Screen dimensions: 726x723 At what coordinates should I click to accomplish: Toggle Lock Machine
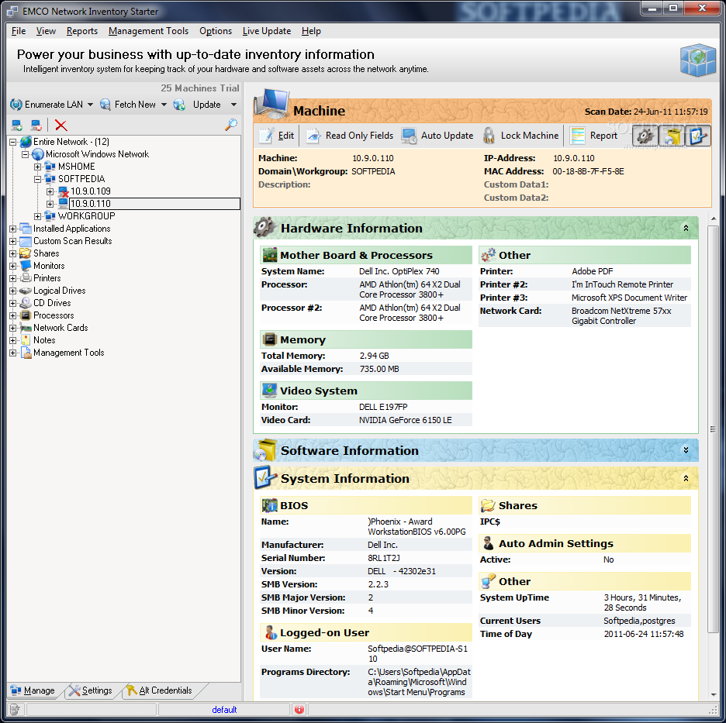coord(521,136)
